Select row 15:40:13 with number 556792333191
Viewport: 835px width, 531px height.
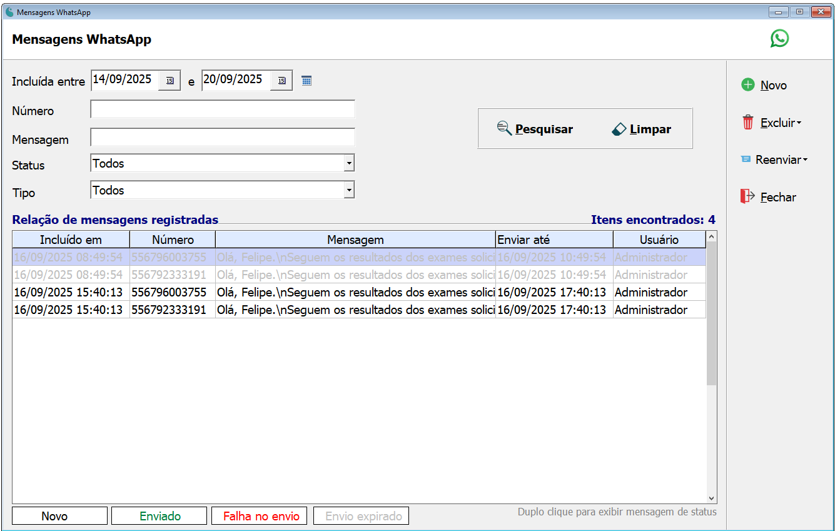pyautogui.click(x=359, y=310)
